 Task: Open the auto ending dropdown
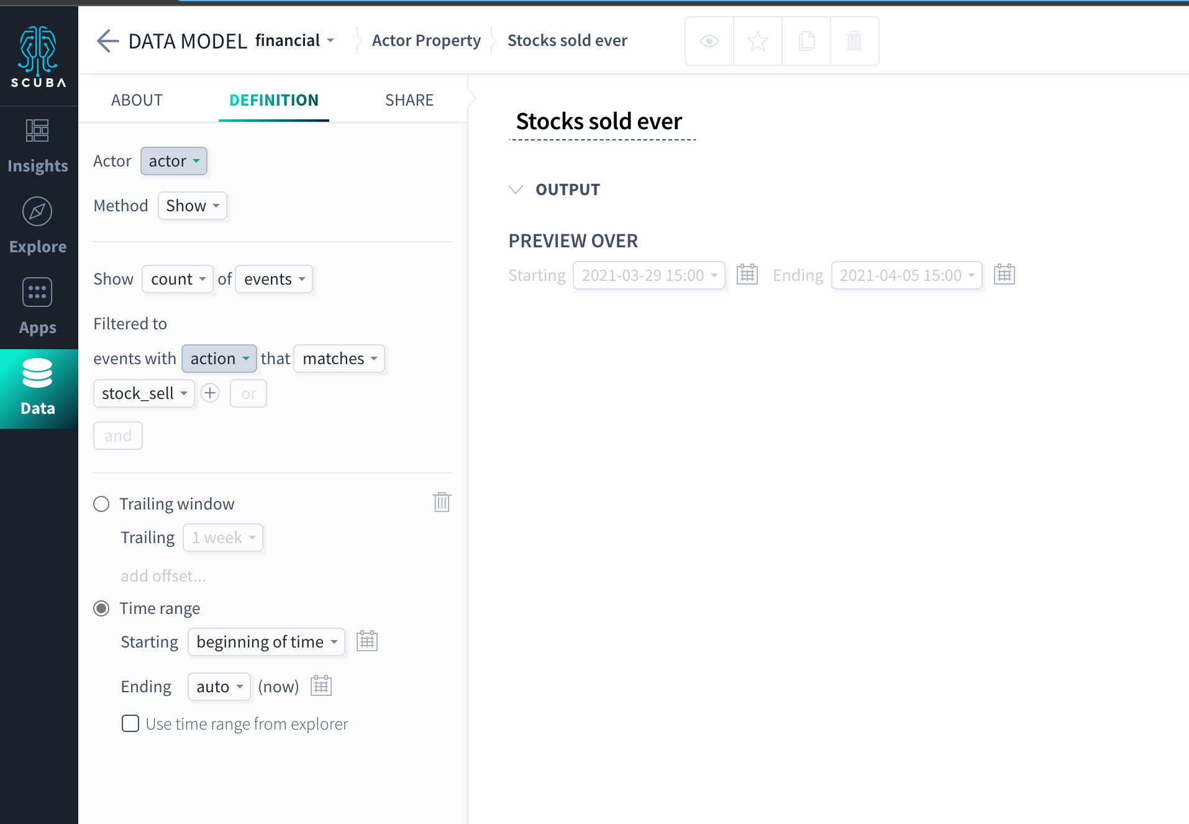219,687
